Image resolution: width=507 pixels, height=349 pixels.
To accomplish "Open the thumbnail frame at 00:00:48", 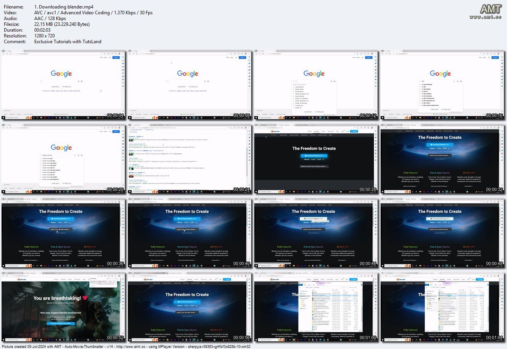I will (x=443, y=233).
